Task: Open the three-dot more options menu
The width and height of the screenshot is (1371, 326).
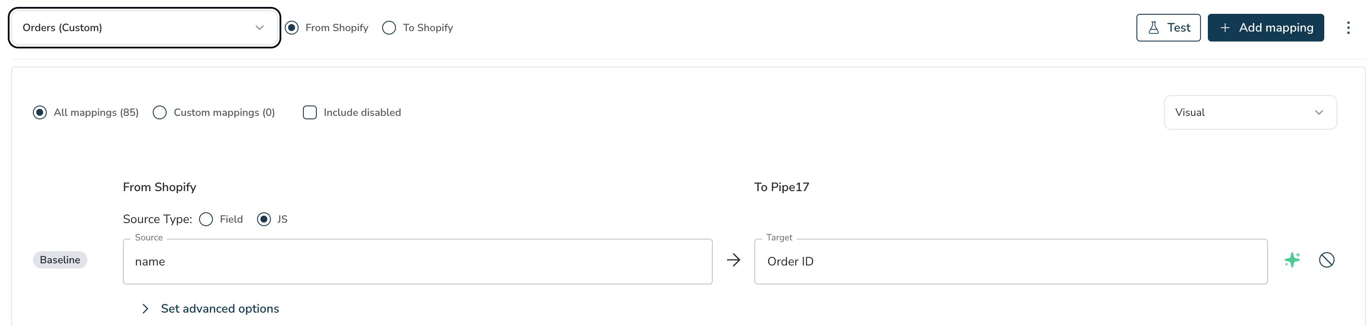Action: pos(1348,28)
